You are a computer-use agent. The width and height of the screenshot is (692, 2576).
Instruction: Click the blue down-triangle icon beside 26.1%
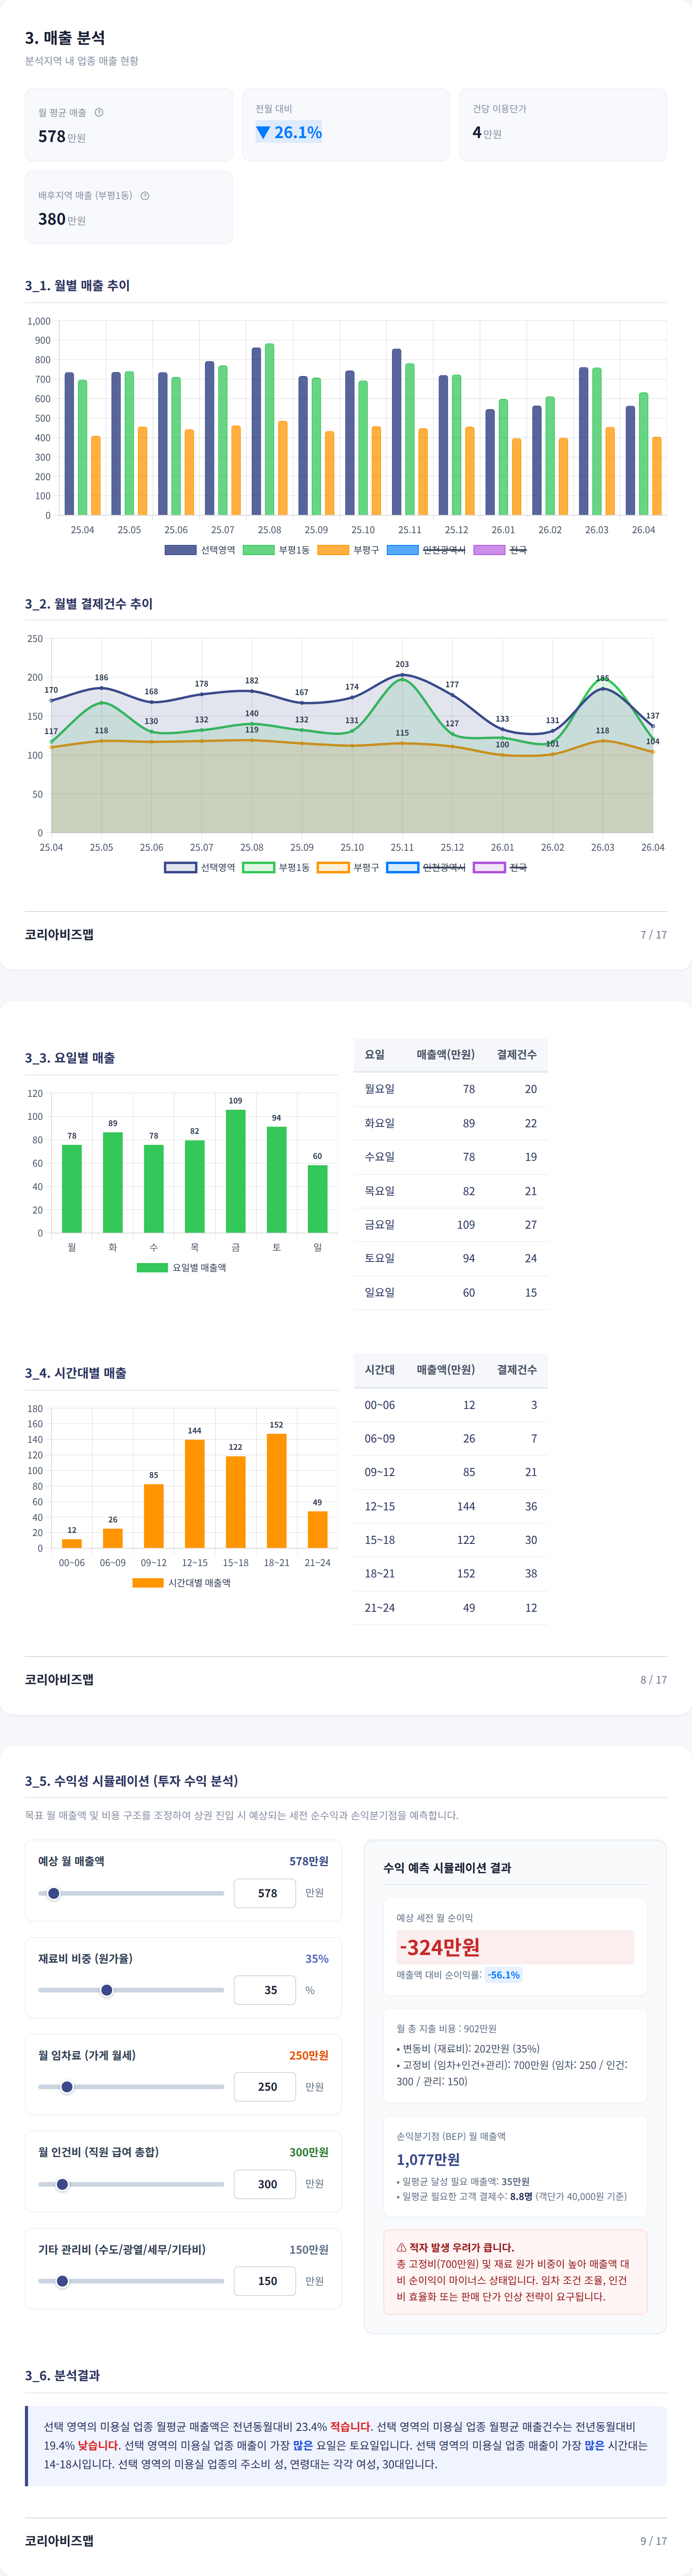pos(263,132)
